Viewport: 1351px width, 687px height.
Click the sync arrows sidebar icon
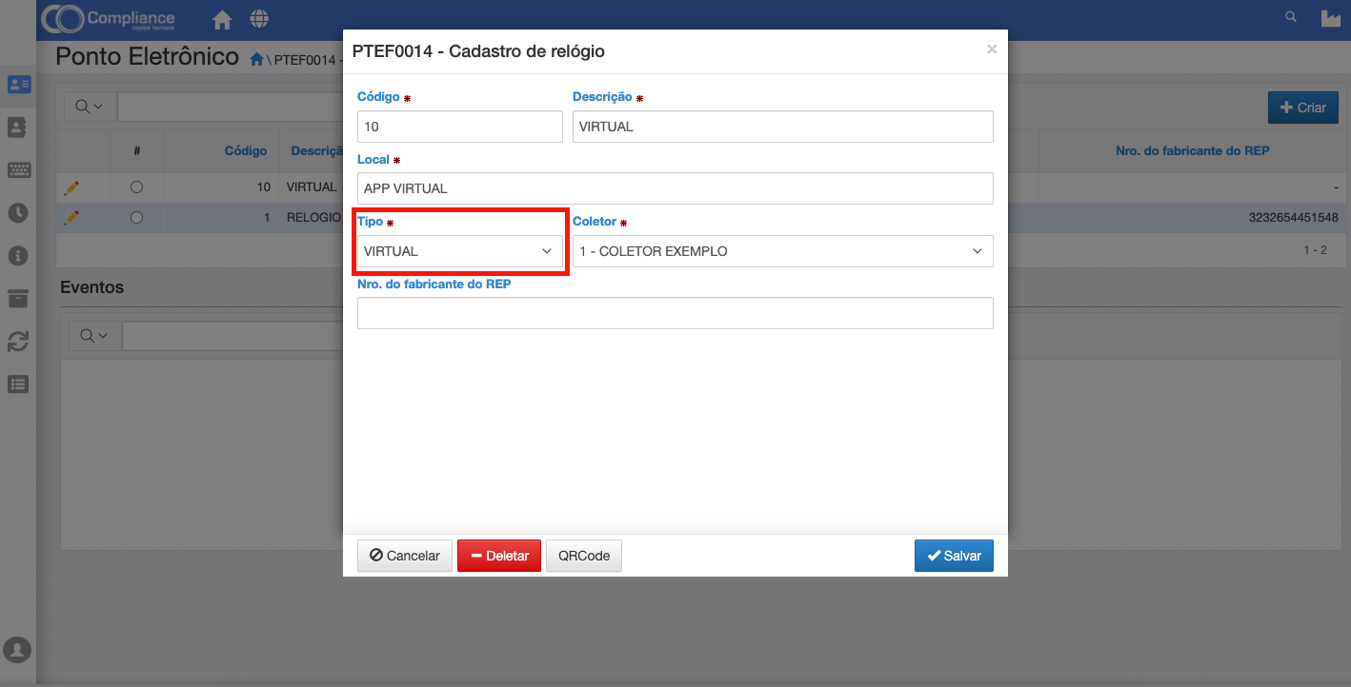[x=17, y=342]
